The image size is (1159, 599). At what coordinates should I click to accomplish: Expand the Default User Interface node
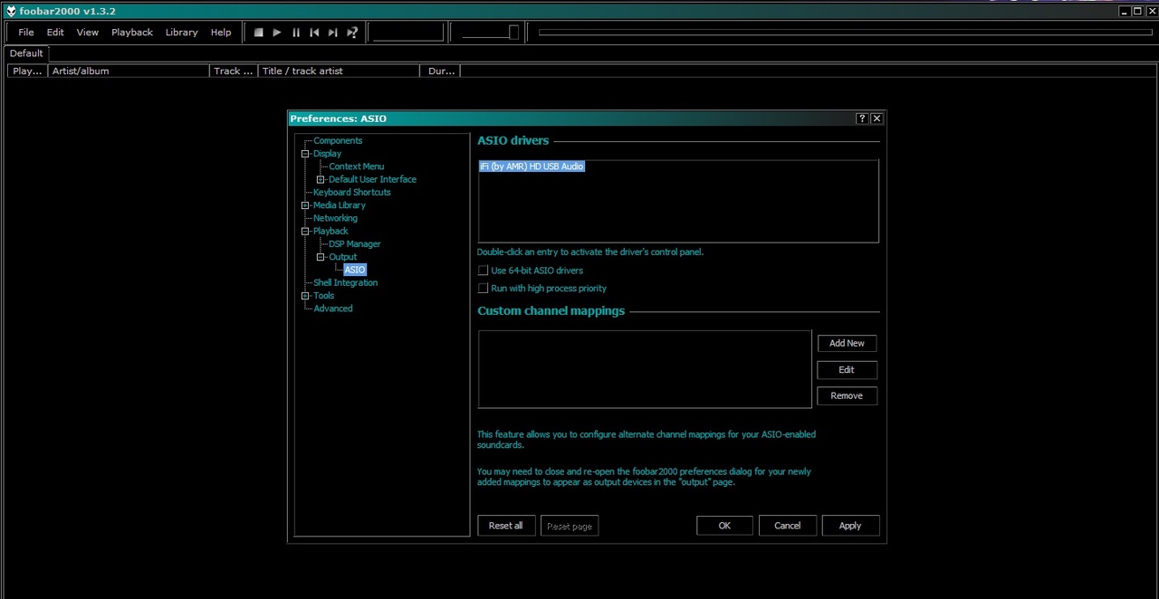[321, 179]
